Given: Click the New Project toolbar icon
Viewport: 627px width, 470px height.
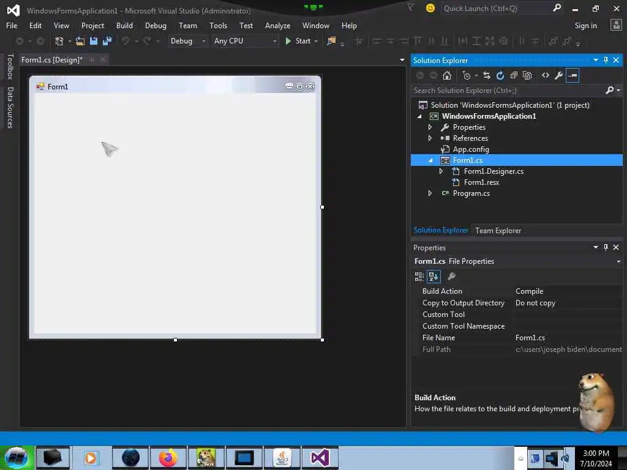Looking at the screenshot, I should (x=59, y=41).
